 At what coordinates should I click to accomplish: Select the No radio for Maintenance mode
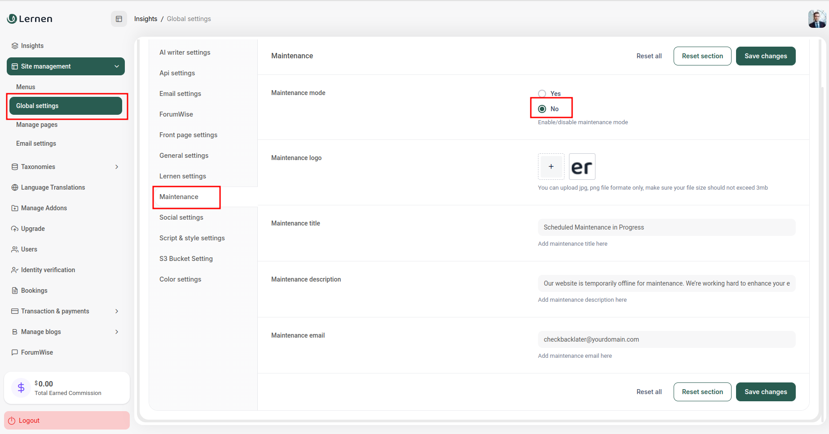coord(542,108)
